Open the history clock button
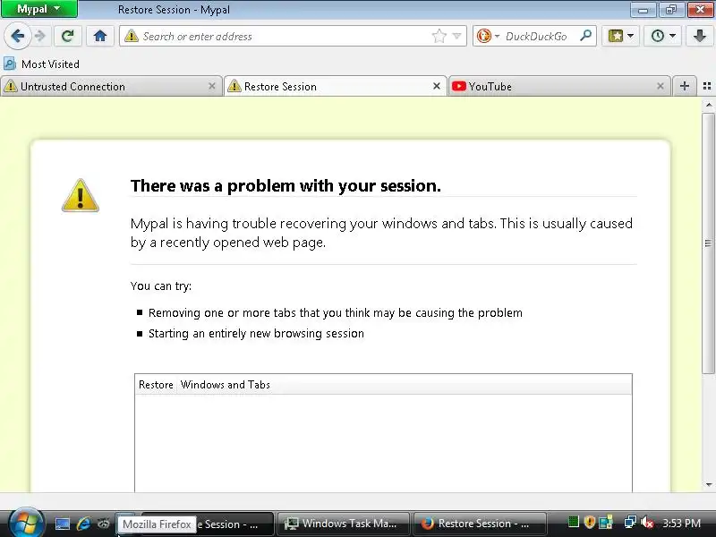The height and width of the screenshot is (537, 716). pos(658,36)
